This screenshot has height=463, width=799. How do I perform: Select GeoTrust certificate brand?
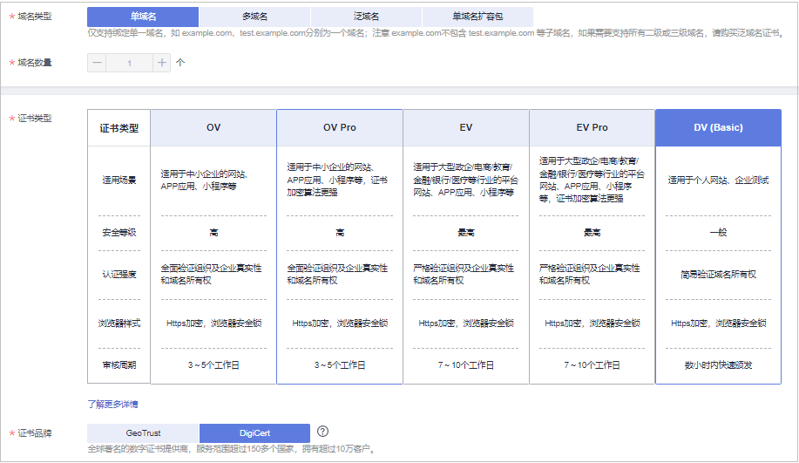pyautogui.click(x=143, y=432)
